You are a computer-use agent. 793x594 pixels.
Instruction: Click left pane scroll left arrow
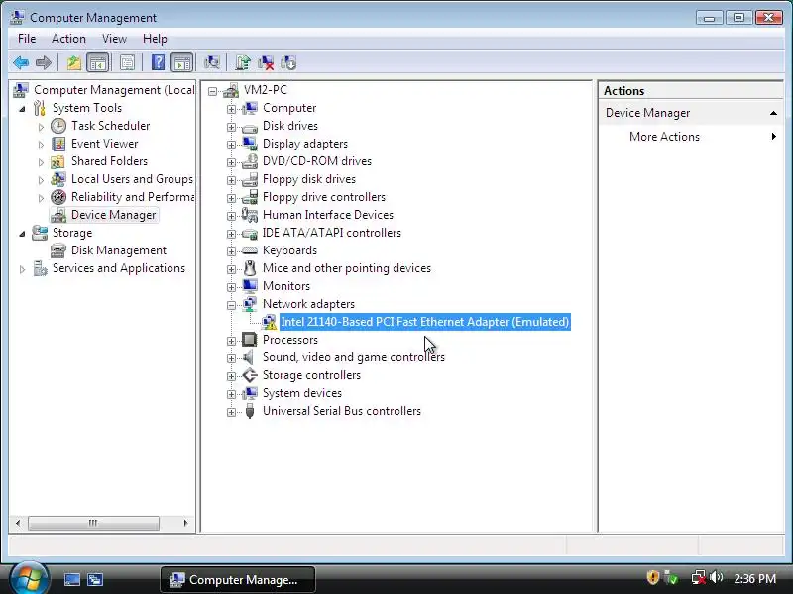coord(18,523)
